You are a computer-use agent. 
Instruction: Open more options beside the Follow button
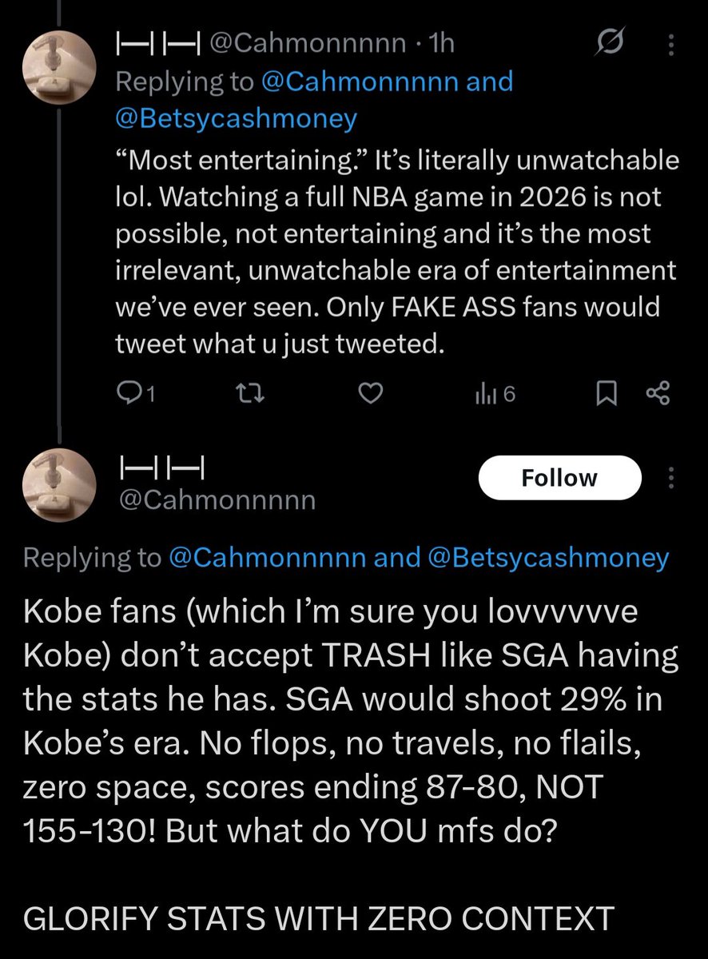670,478
